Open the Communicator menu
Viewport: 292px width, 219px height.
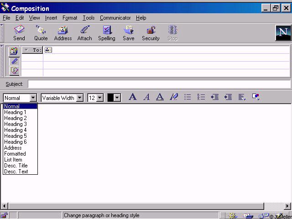(115, 18)
